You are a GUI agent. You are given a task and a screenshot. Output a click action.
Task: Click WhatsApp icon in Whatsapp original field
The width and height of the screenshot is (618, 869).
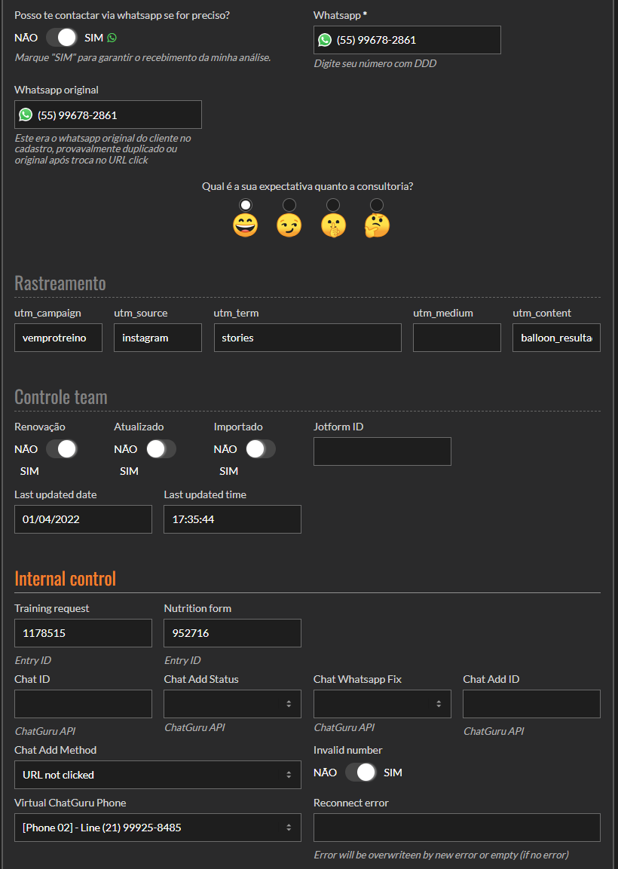(26, 115)
